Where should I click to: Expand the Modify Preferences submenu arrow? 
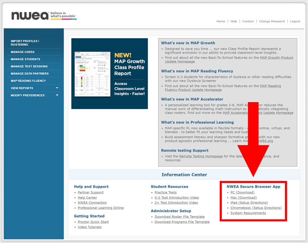(x=57, y=95)
